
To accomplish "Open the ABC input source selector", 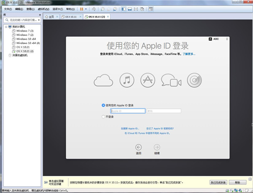I will click(x=218, y=39).
